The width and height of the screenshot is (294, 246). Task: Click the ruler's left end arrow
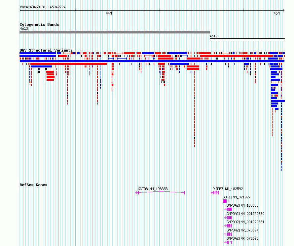(20, 10)
